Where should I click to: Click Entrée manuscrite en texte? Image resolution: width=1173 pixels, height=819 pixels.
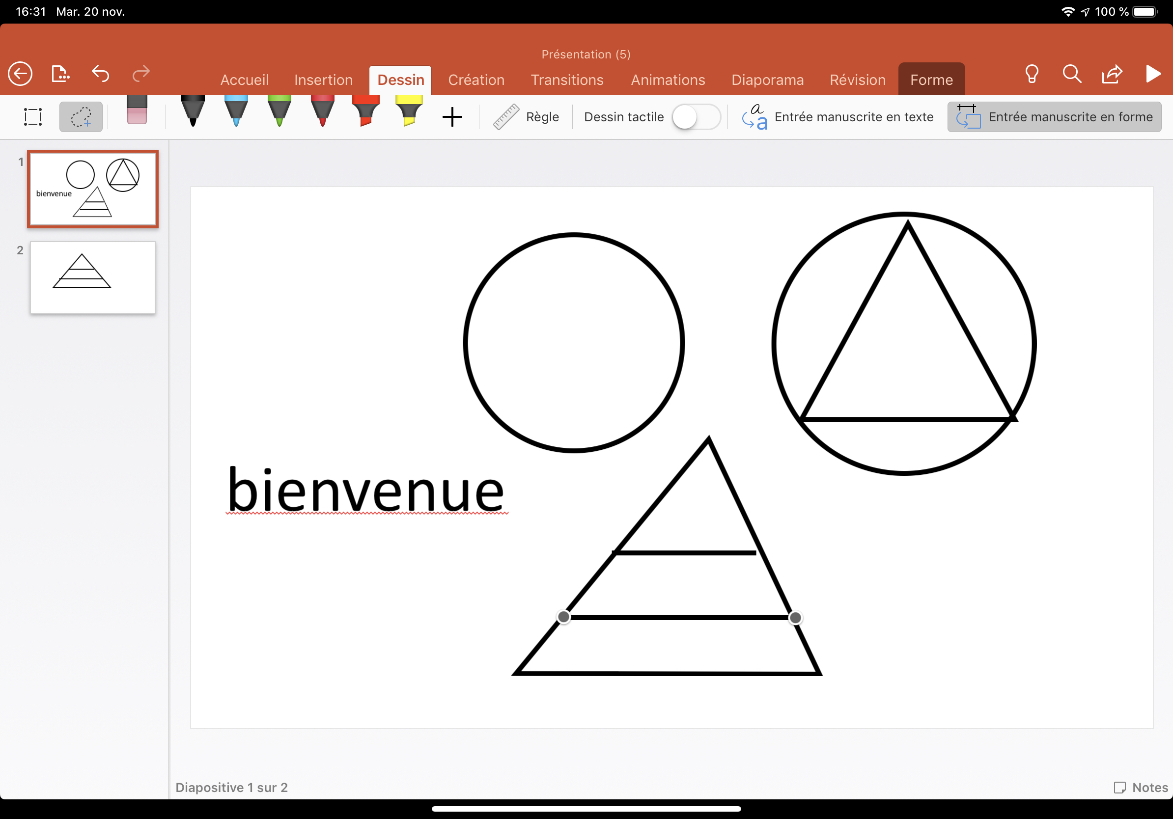click(x=838, y=117)
